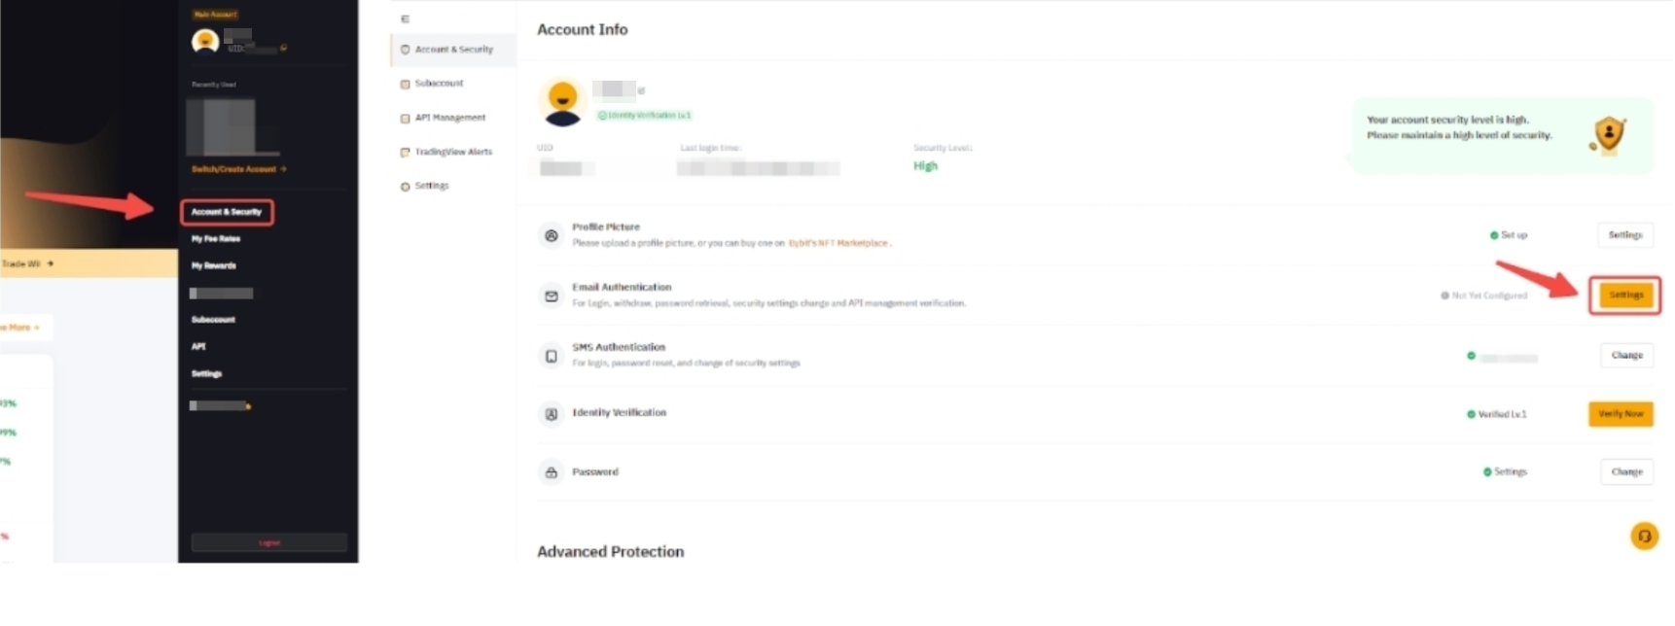Screen dimensions: 1675x626
Task: Select My Rewards menu entry
Action: [x=214, y=265]
